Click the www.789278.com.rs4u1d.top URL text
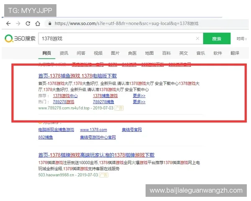Viewport: 251px width, 201px height. pos(64,108)
